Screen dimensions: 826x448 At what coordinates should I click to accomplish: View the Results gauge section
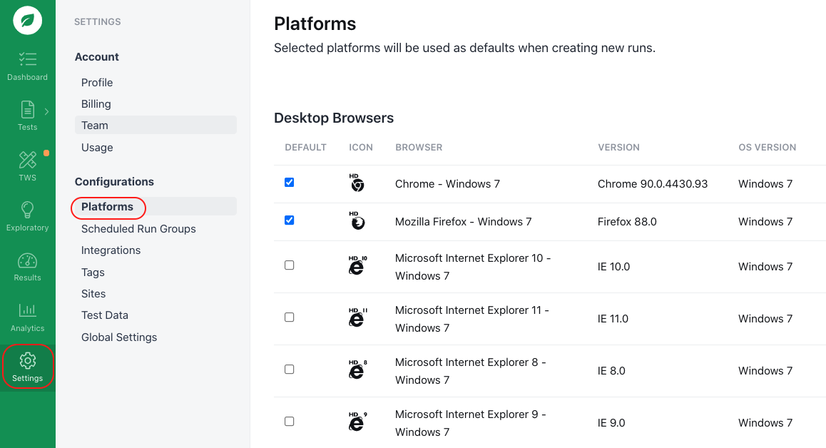27,266
